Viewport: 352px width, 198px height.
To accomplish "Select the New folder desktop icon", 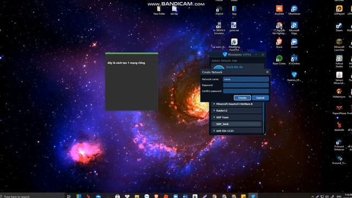I will click(159, 10).
